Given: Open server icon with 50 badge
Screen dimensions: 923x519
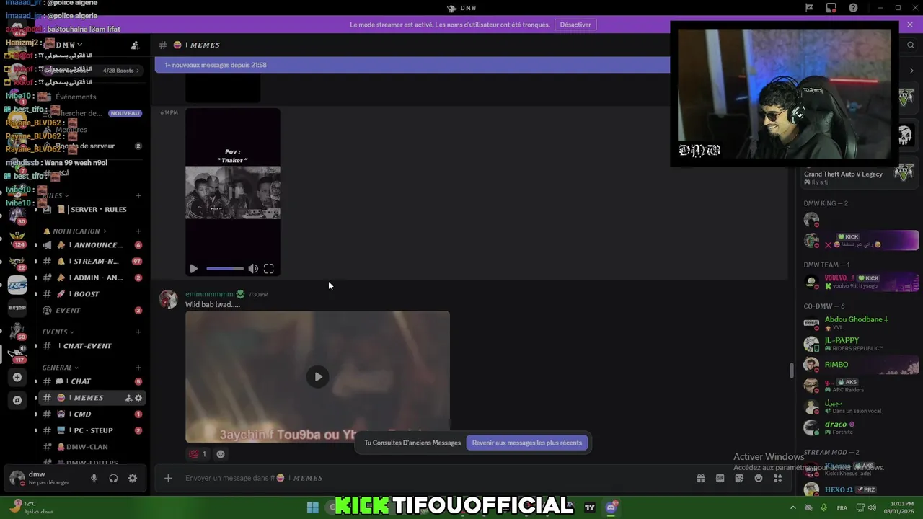Looking at the screenshot, I should coord(17,331).
